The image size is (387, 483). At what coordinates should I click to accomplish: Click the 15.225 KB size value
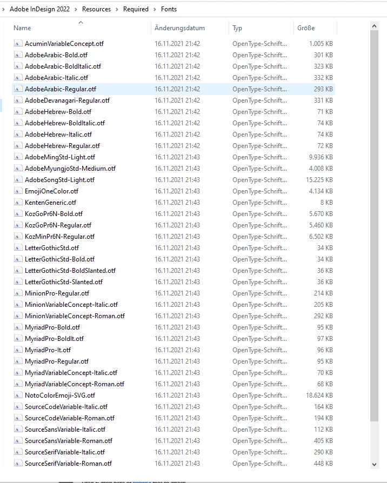tap(319, 180)
